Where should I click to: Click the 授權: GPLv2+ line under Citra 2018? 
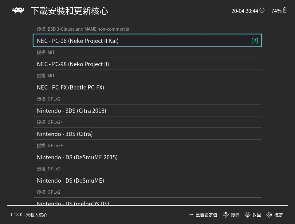(50, 122)
